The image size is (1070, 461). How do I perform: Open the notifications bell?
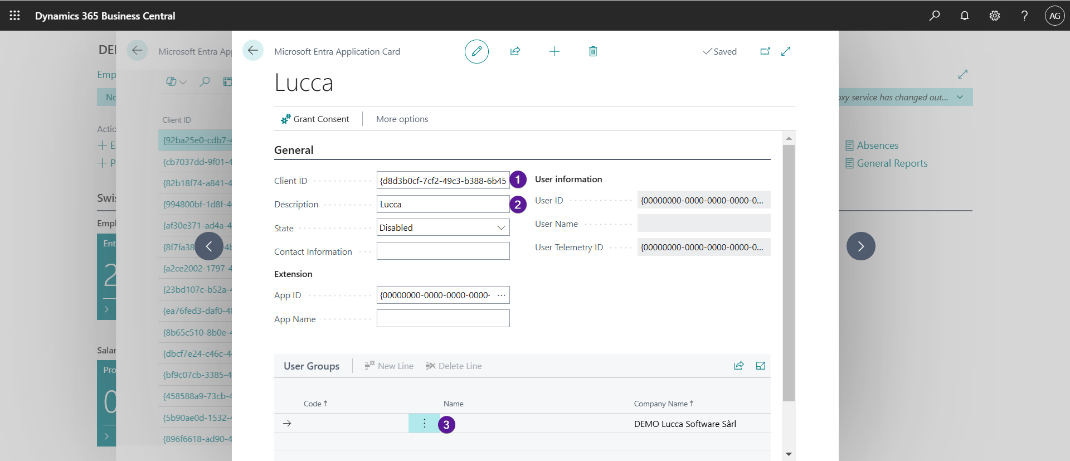[965, 16]
